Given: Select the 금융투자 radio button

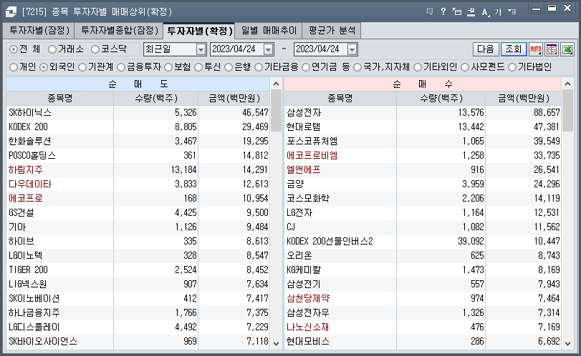Looking at the screenshot, I should (121, 67).
